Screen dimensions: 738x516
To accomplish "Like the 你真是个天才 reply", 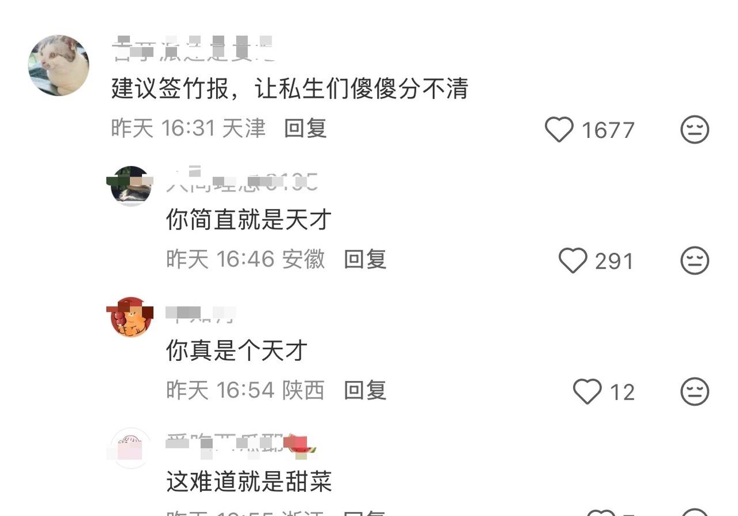I will coord(587,391).
